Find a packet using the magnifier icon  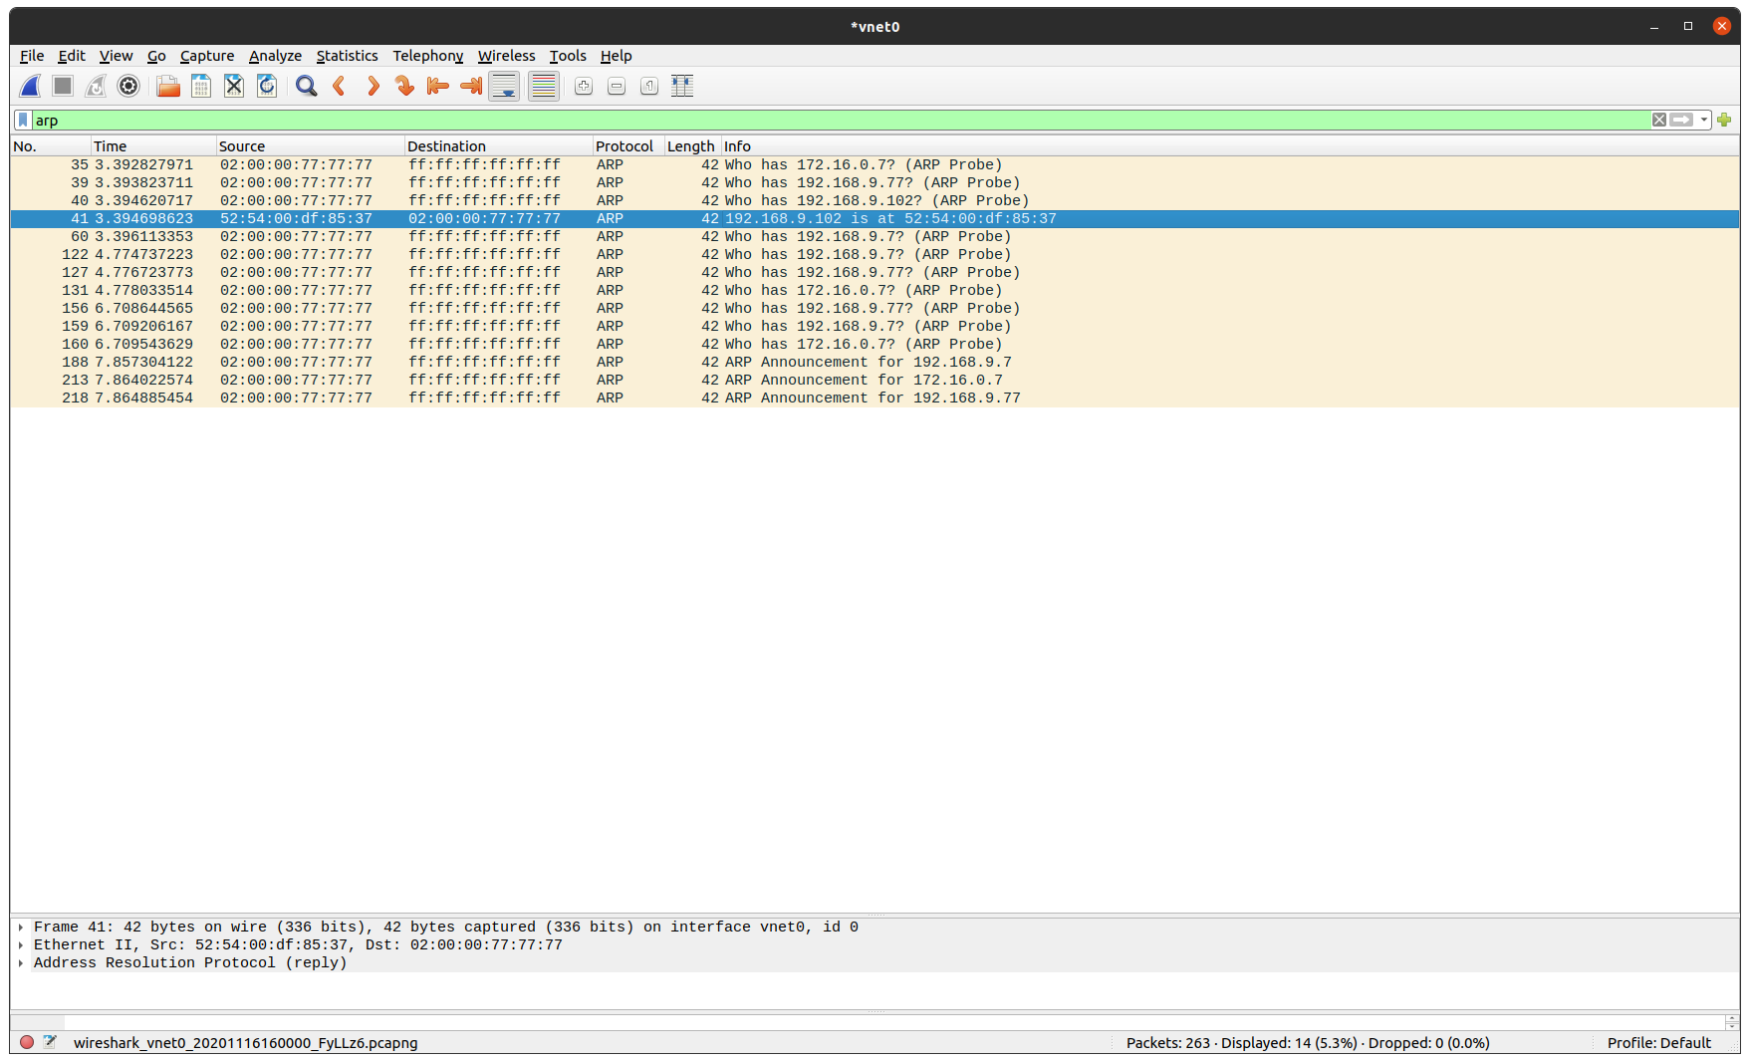click(306, 87)
